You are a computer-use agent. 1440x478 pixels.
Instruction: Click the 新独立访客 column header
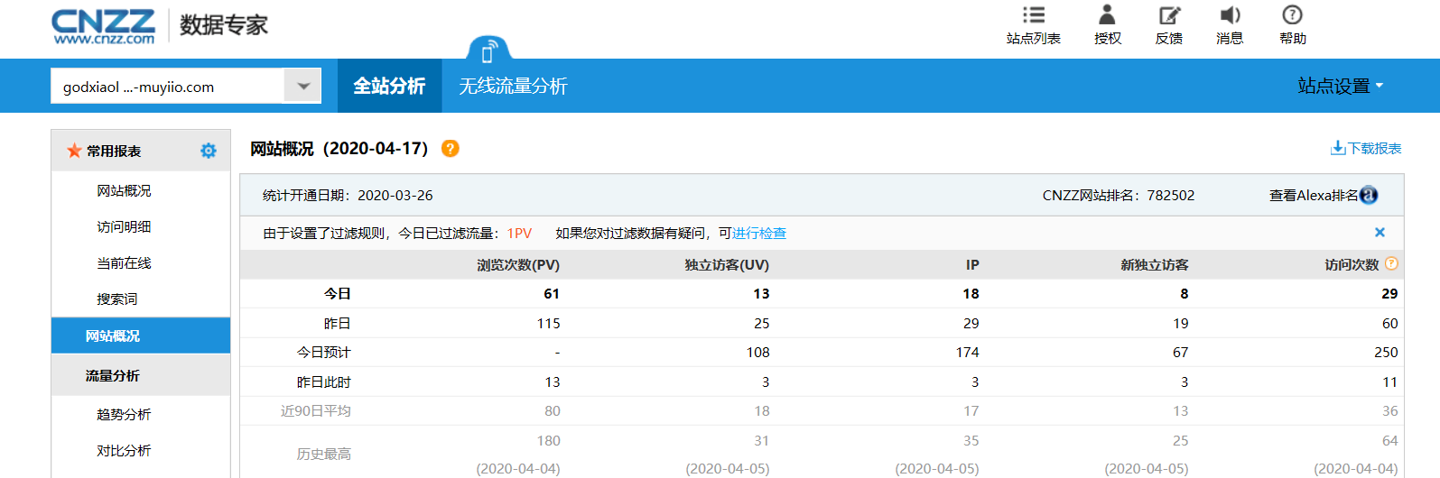(1155, 264)
